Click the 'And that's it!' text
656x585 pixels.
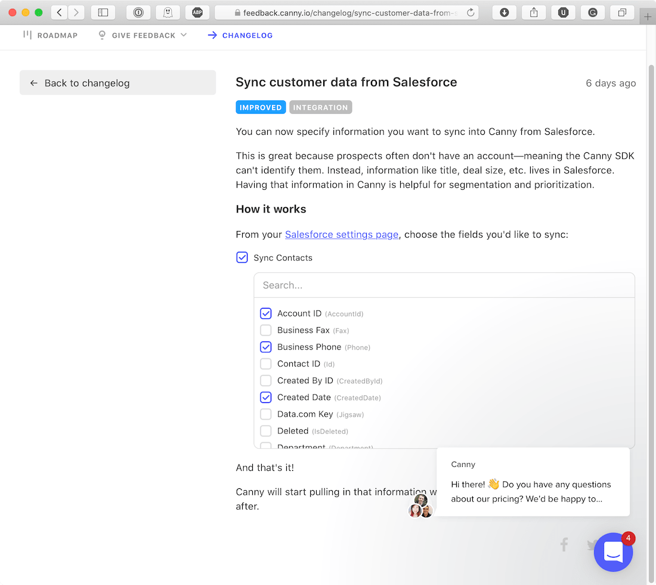pos(265,467)
